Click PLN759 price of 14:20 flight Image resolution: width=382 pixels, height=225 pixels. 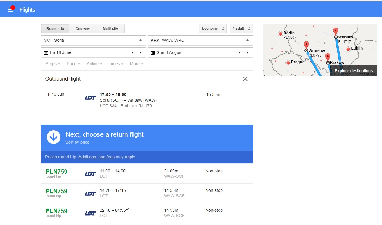57,191
